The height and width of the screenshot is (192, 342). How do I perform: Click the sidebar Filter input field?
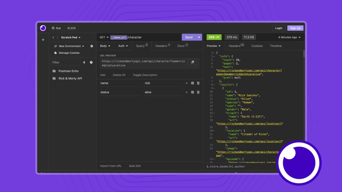65,62
